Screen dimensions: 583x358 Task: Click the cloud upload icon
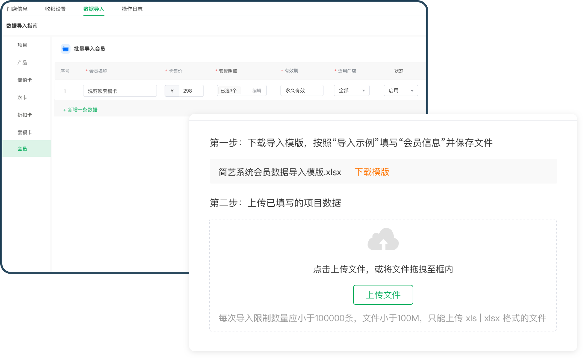point(383,239)
